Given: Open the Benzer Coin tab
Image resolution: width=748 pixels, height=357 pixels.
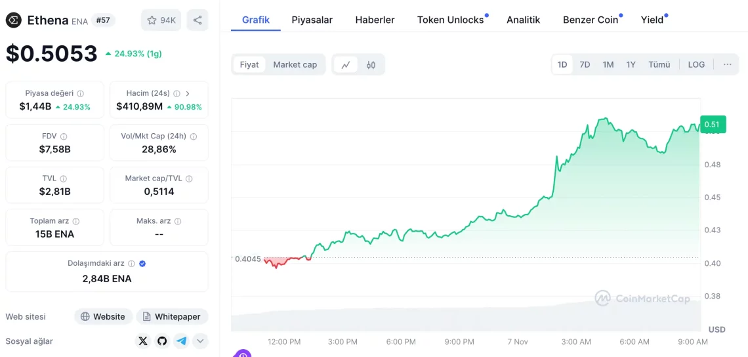Looking at the screenshot, I should pos(591,20).
